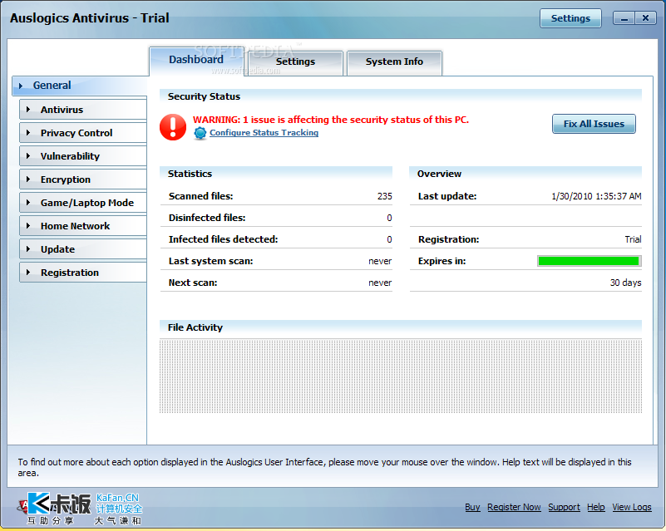Expand the Antivirus section arrow
This screenshot has height=531, width=666.
coord(28,110)
